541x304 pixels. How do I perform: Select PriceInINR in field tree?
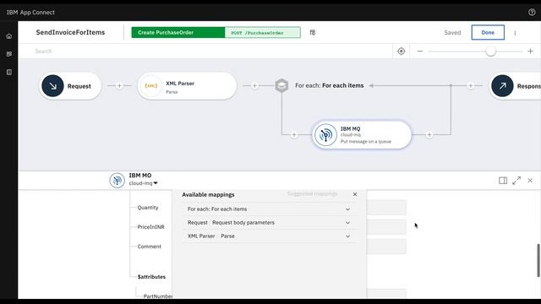pyautogui.click(x=150, y=227)
